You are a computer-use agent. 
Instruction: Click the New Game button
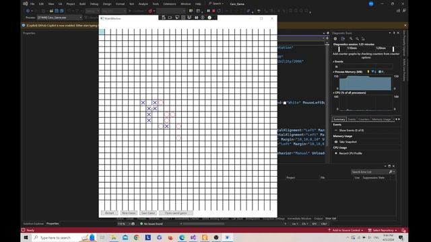tap(129, 213)
